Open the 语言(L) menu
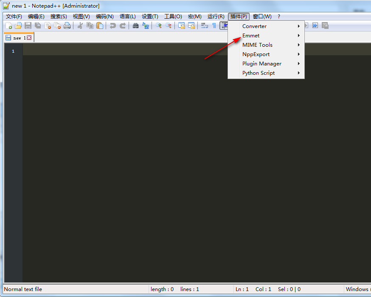Screen dimensions: 371x297 [127, 17]
